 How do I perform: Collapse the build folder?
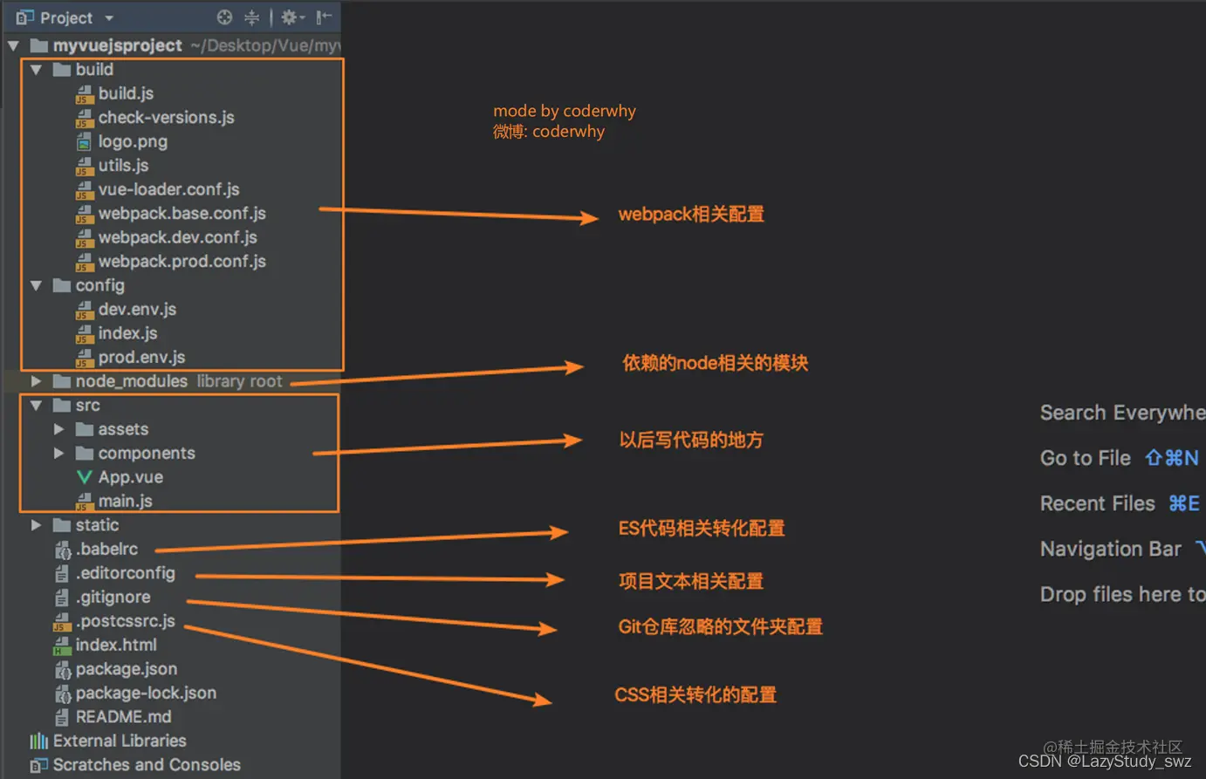(36, 69)
